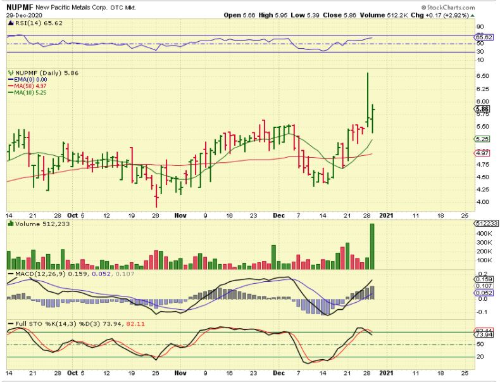This screenshot has height=382, width=500.
Task: Click the 0.052 MACD signal axis tag
Action: [x=484, y=293]
